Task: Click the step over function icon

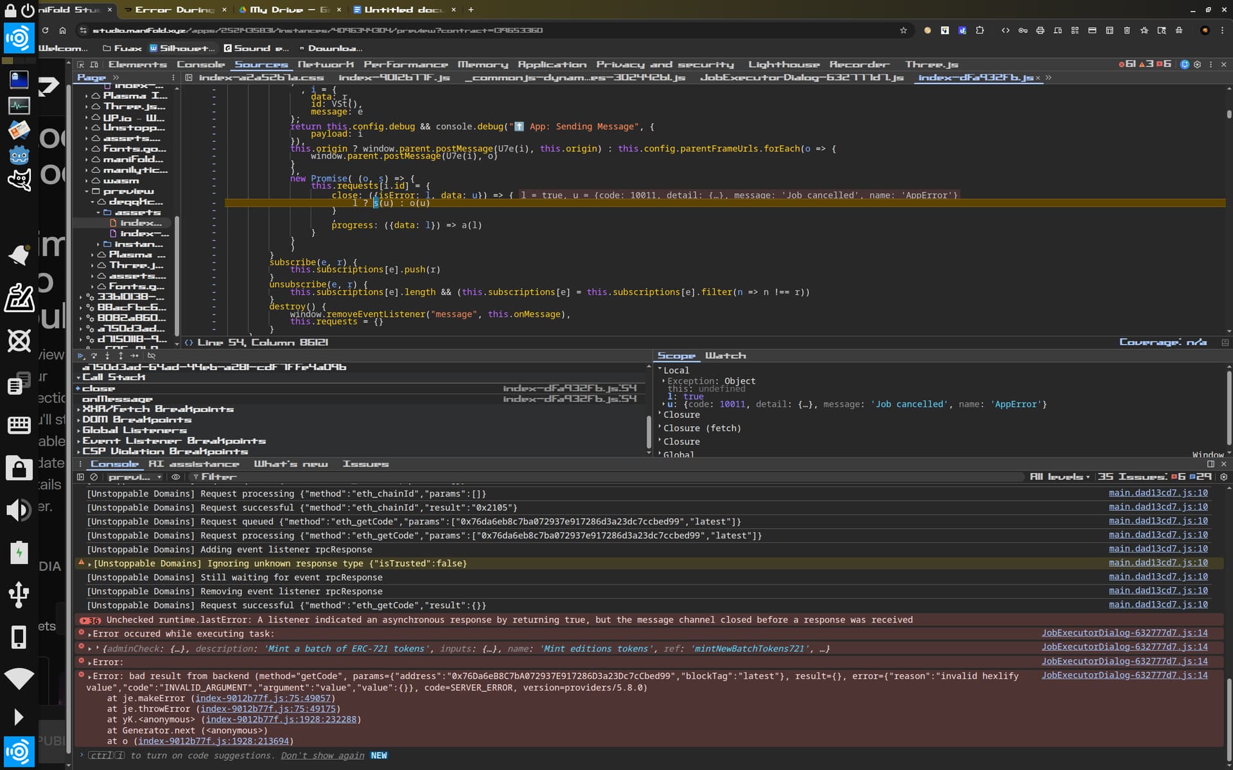Action: click(94, 355)
